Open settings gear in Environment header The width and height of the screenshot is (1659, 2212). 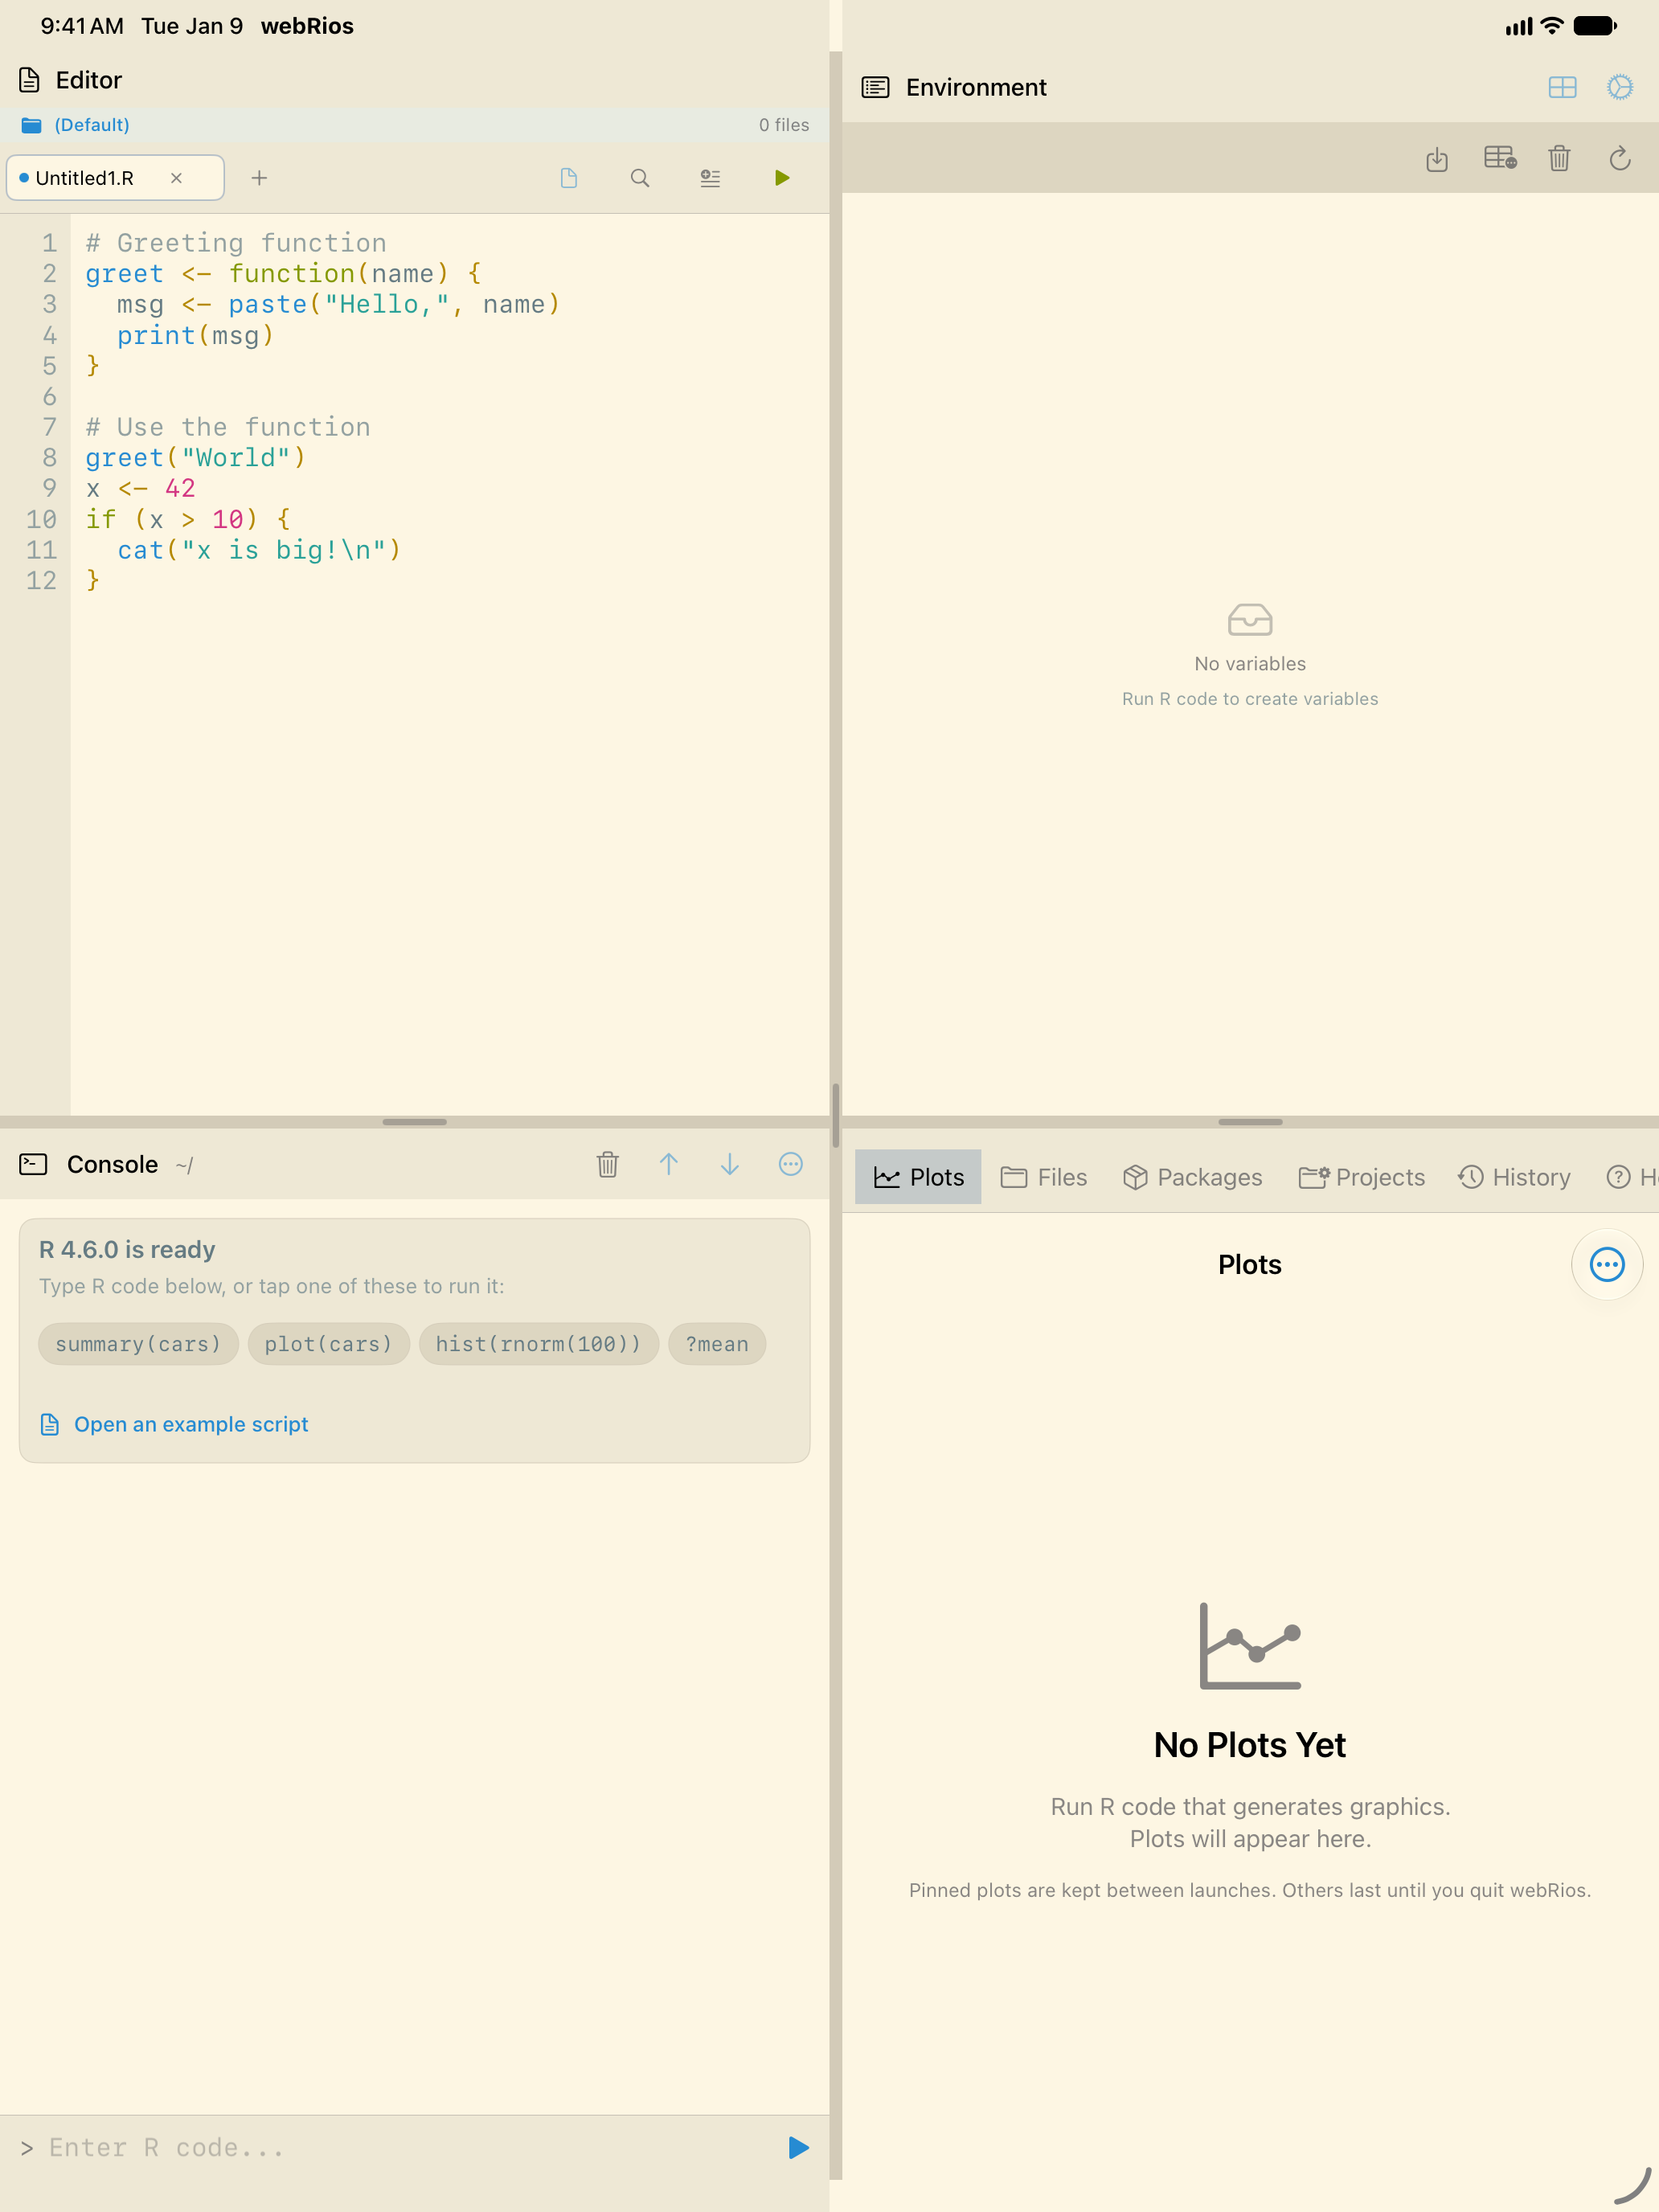1620,87
